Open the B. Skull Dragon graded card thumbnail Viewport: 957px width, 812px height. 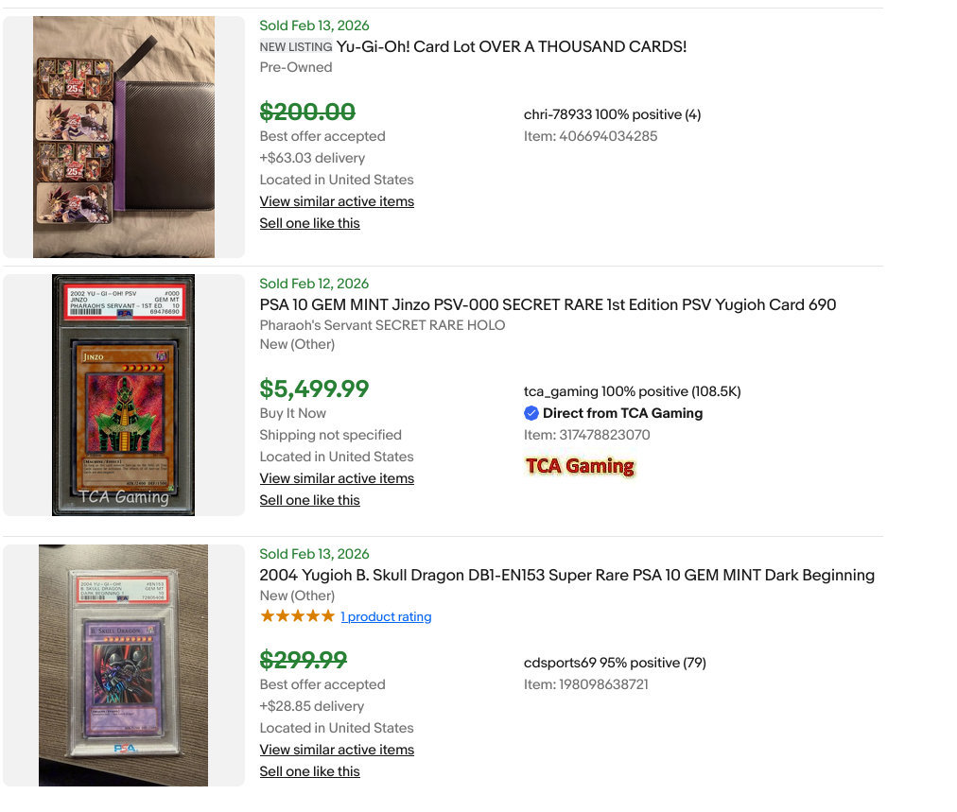[124, 665]
